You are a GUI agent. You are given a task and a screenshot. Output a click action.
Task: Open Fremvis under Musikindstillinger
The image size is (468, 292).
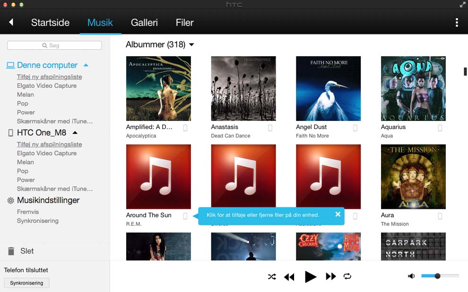(28, 212)
